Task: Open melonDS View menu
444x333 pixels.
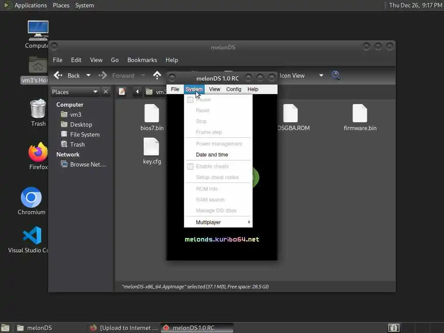Action: pyautogui.click(x=214, y=89)
